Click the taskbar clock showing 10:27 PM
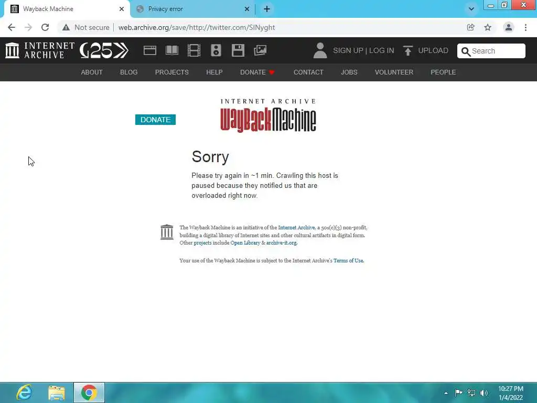537x403 pixels. click(511, 393)
